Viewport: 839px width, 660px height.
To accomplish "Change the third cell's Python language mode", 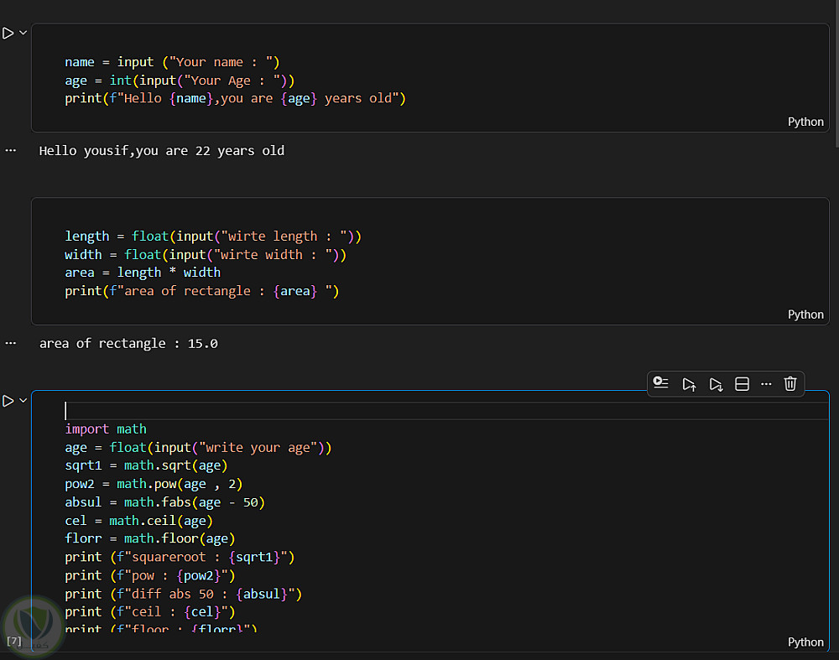I will (805, 642).
